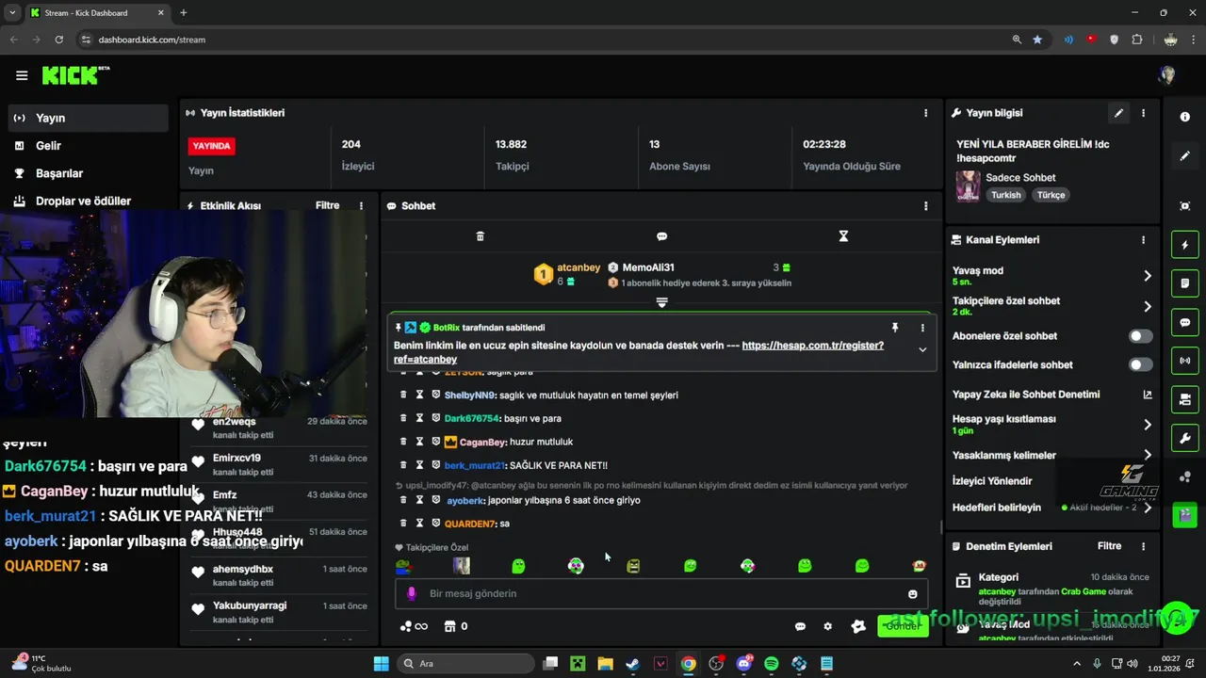Open the info icon in right sidebar
The image size is (1206, 678).
(x=1185, y=117)
